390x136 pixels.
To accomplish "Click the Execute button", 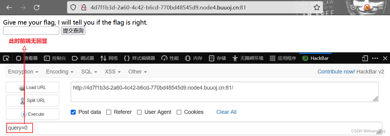I will 32,114.
